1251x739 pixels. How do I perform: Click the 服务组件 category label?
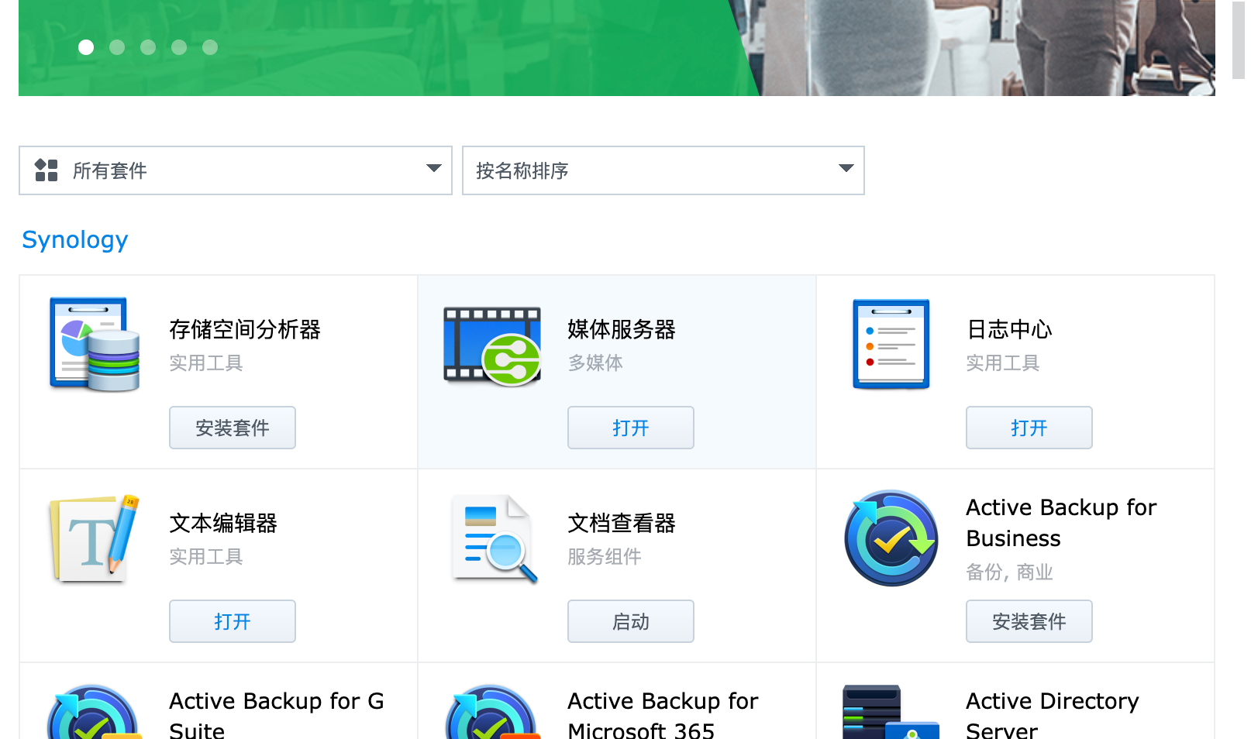click(x=605, y=556)
